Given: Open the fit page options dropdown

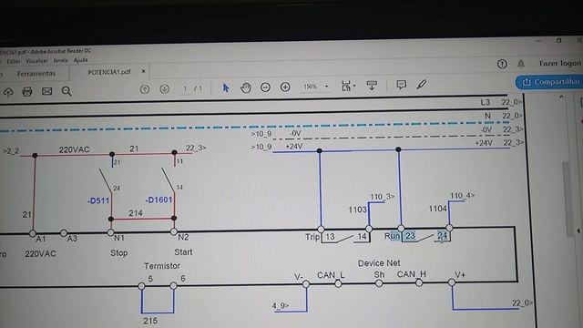Looking at the screenshot, I should (348, 86).
